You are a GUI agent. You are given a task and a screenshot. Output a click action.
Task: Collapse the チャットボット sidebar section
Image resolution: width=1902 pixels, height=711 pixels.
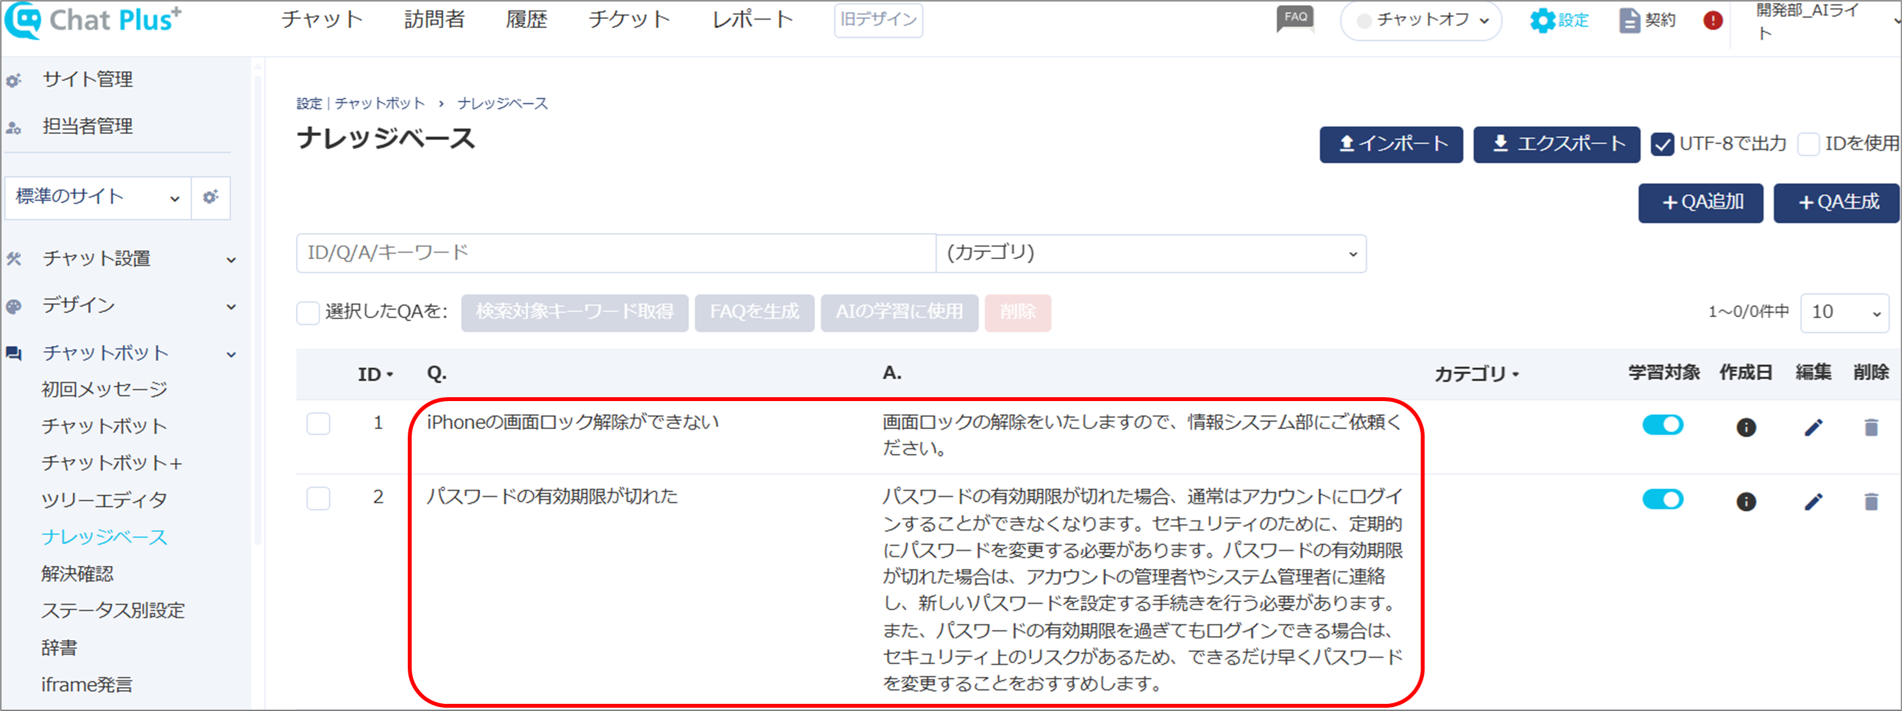coord(231,354)
